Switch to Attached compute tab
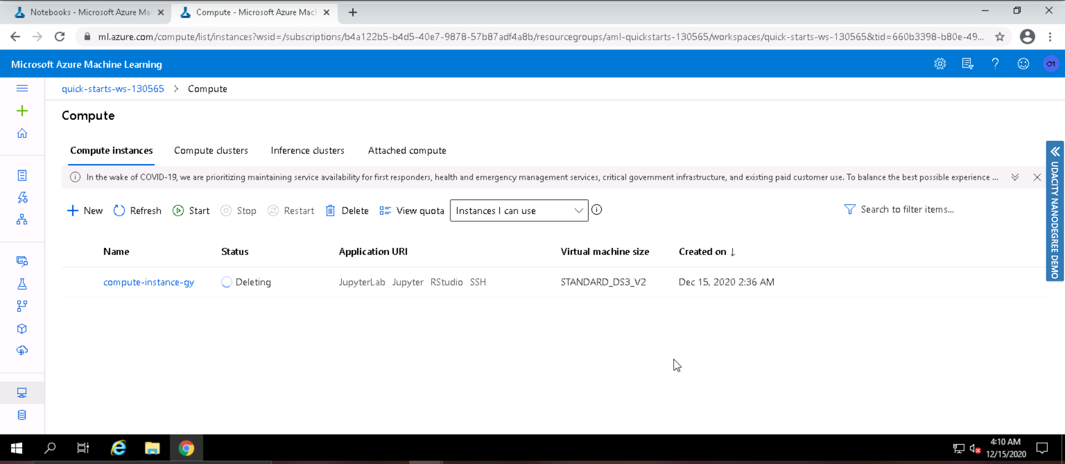This screenshot has height=464, width=1065. 407,150
